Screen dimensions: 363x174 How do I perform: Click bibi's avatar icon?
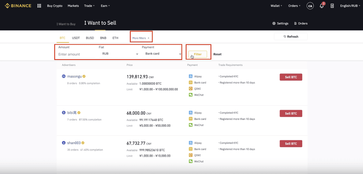[64, 113]
